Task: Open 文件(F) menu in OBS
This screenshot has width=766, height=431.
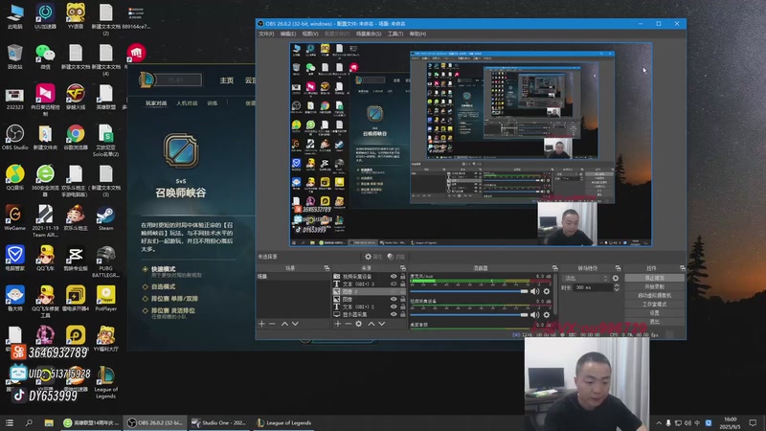Action: click(x=266, y=34)
